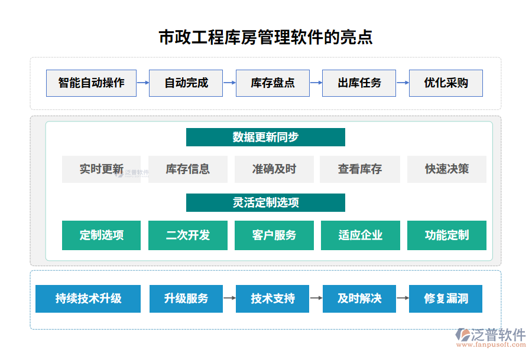The height and width of the screenshot is (354, 532).
Task: Open the 库存信息 entry
Action: click(188, 169)
